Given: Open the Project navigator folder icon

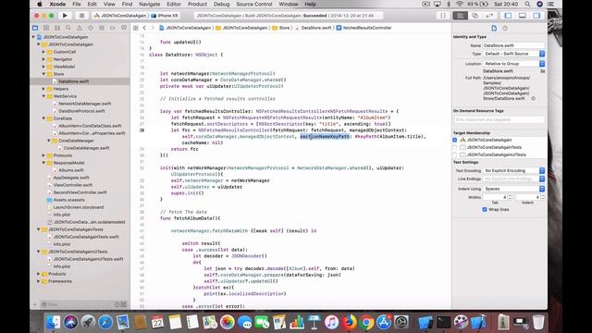Looking at the screenshot, I should point(35,28).
